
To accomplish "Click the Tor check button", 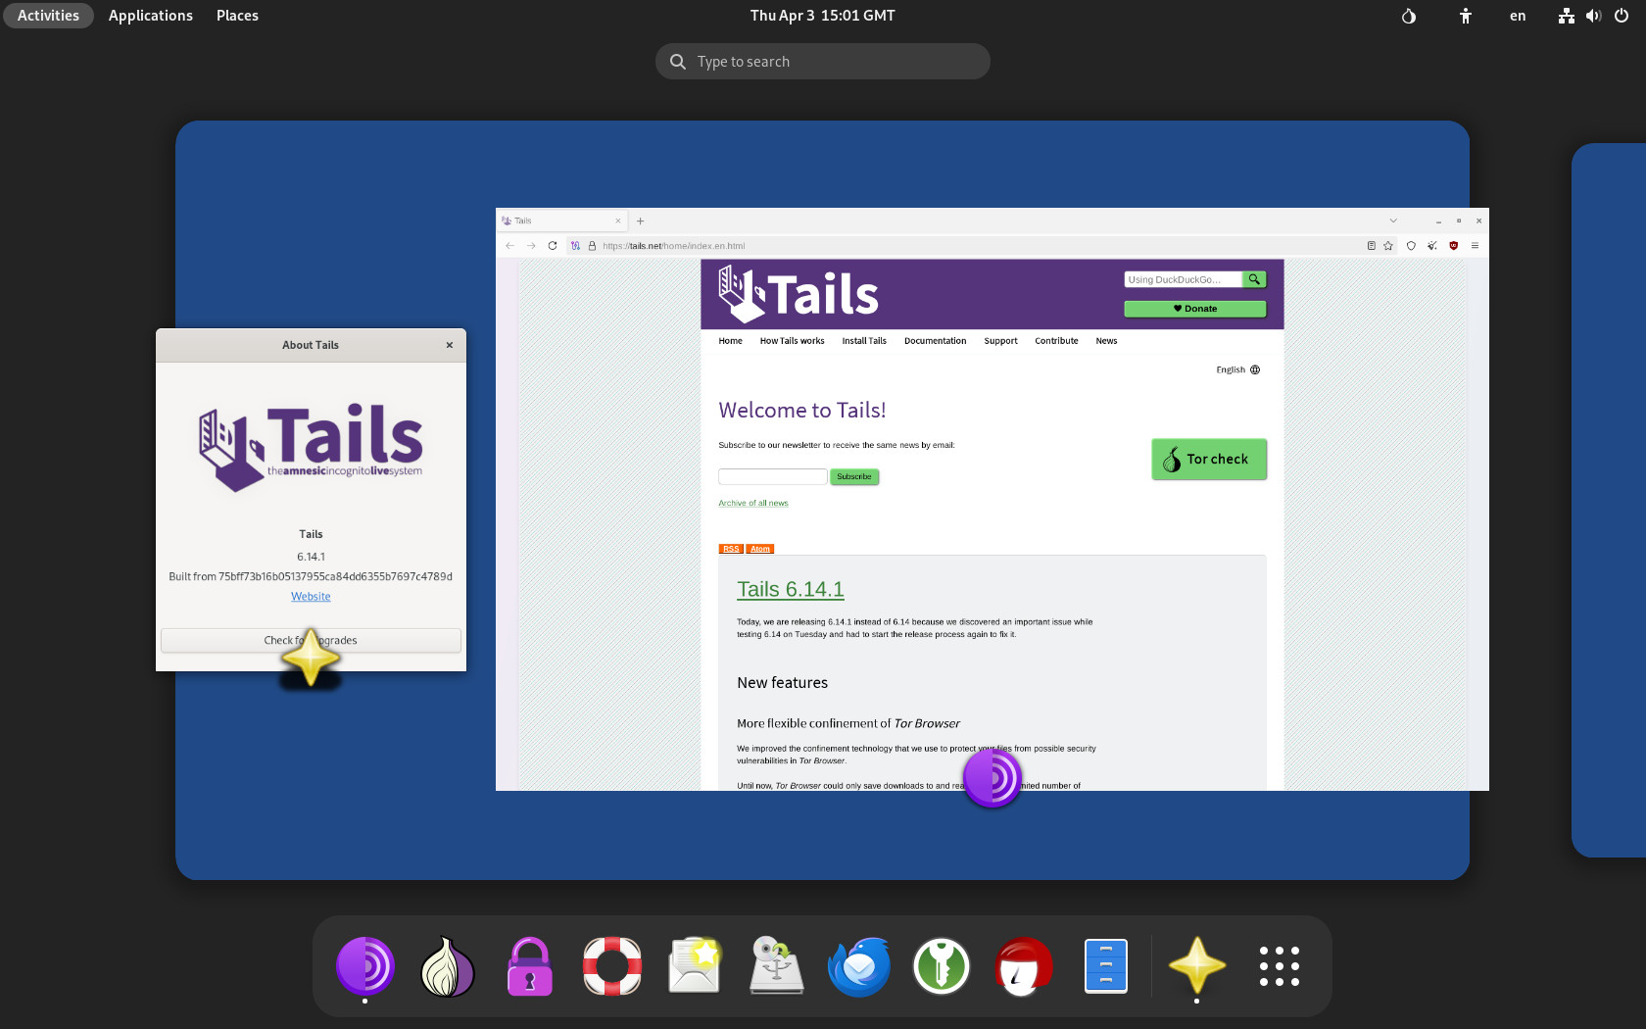I will (1209, 460).
